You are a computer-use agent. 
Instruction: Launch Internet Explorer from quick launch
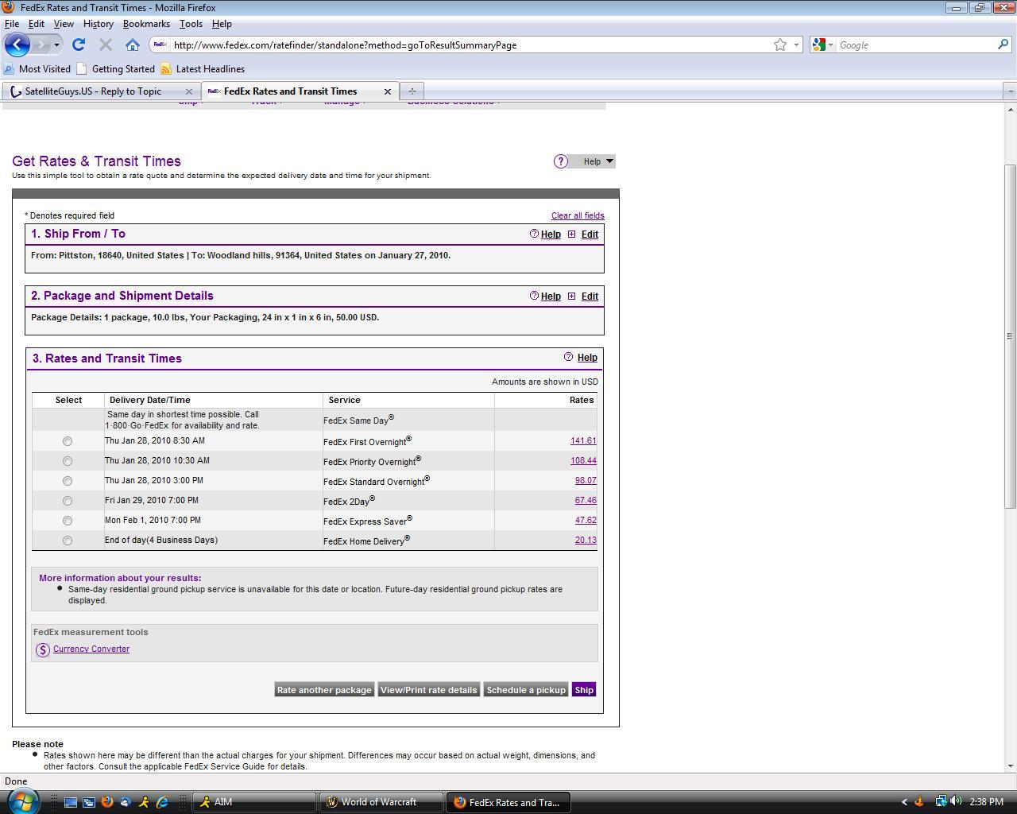pos(162,802)
